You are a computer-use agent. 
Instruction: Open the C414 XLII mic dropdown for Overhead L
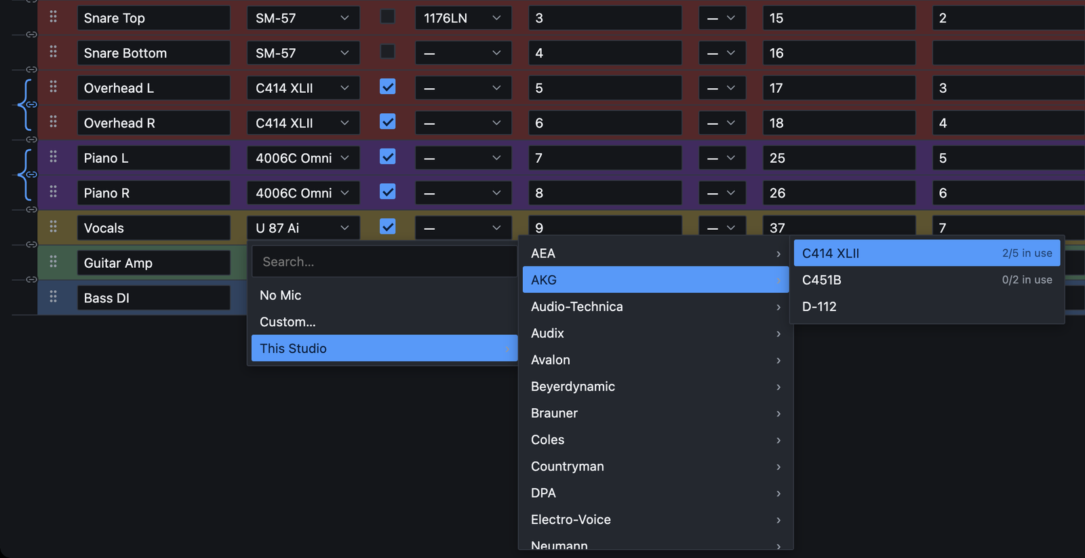click(303, 88)
